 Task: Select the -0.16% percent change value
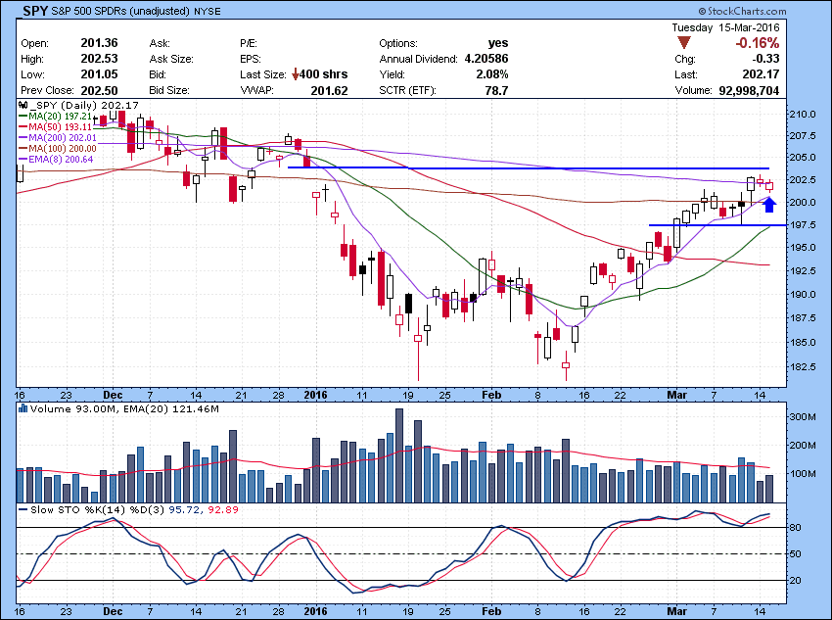(x=757, y=43)
